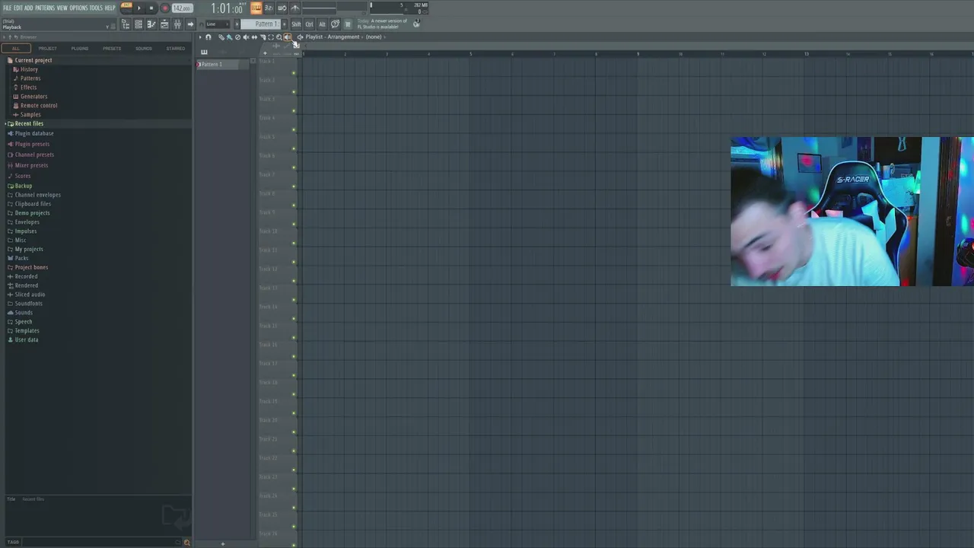Toggle the Shift key indicator button
974x548 pixels.
[x=296, y=24]
